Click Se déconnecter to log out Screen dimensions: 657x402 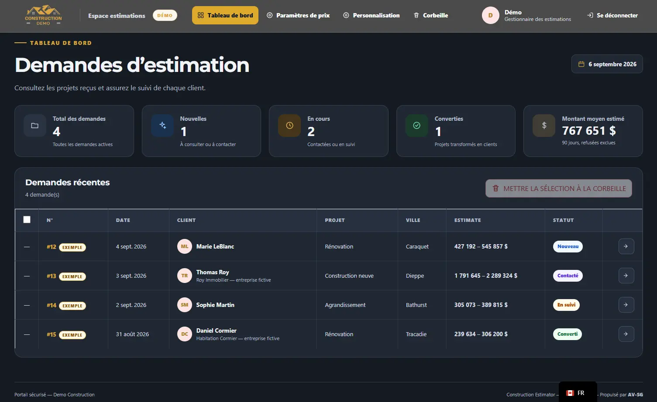(x=612, y=15)
